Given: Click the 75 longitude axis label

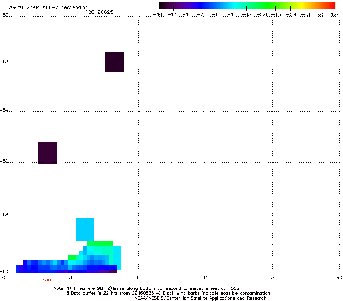Looking at the screenshot, I should (x=4, y=277).
